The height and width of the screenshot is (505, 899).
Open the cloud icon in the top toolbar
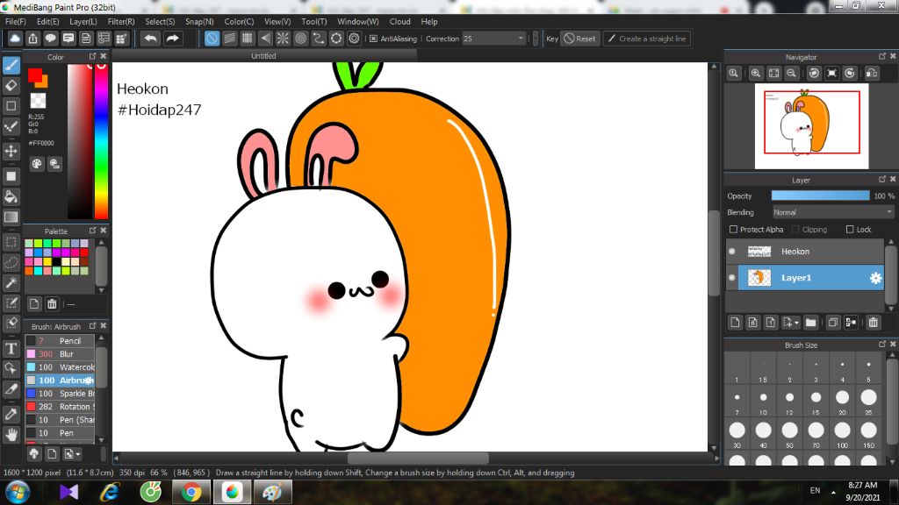point(15,39)
